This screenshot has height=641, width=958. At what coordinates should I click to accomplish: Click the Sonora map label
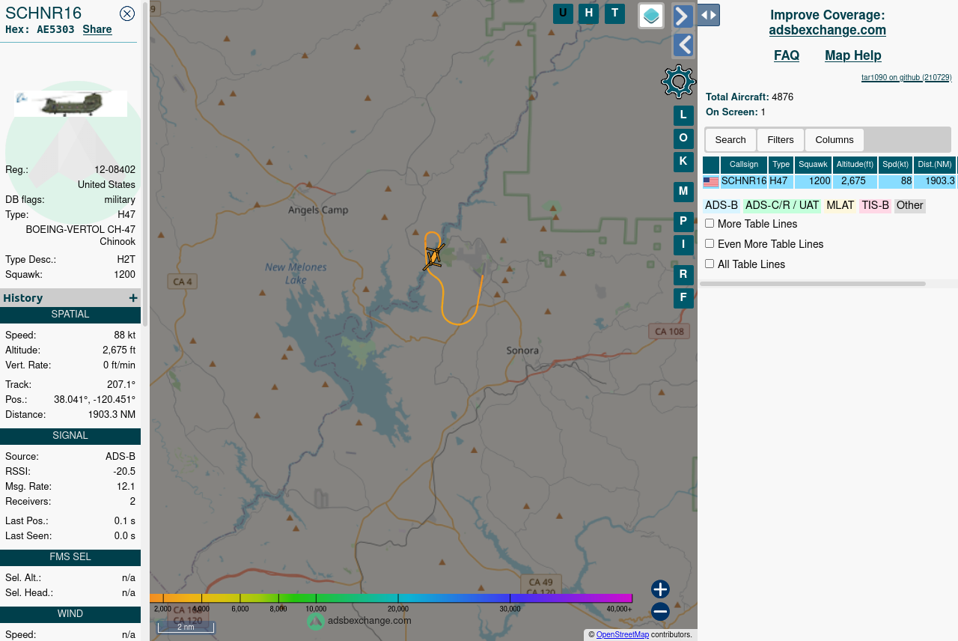[x=522, y=350]
